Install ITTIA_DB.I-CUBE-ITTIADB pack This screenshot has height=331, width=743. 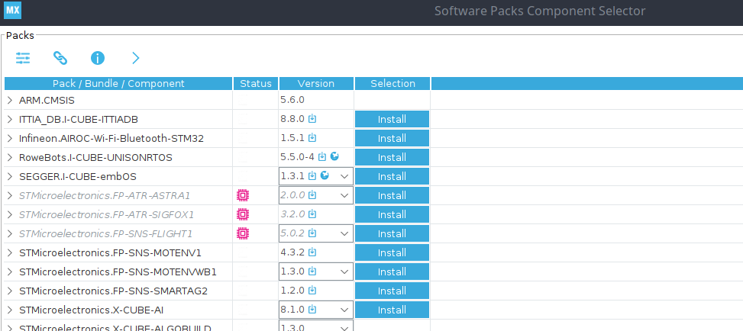tap(392, 119)
